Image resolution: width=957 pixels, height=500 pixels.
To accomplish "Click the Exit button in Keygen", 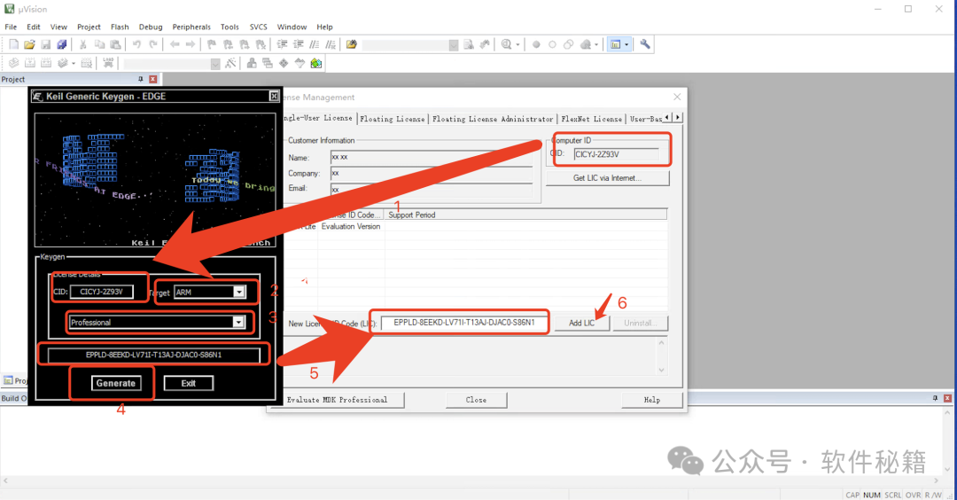I will point(189,383).
